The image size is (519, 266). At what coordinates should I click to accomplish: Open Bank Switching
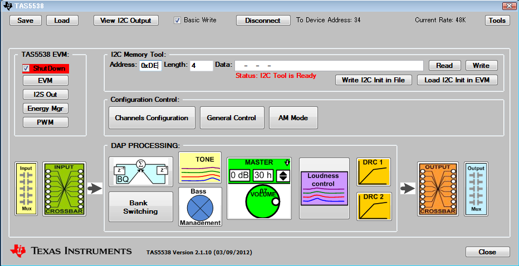click(x=141, y=207)
